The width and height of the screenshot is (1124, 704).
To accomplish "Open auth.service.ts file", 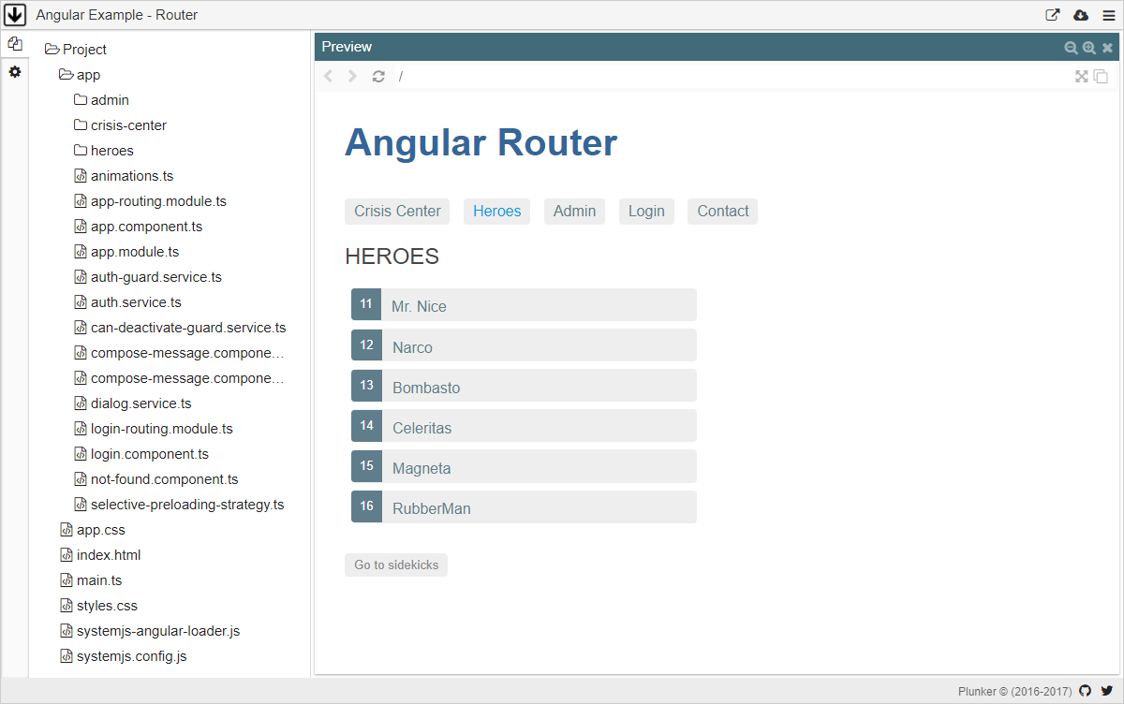I will [127, 301].
